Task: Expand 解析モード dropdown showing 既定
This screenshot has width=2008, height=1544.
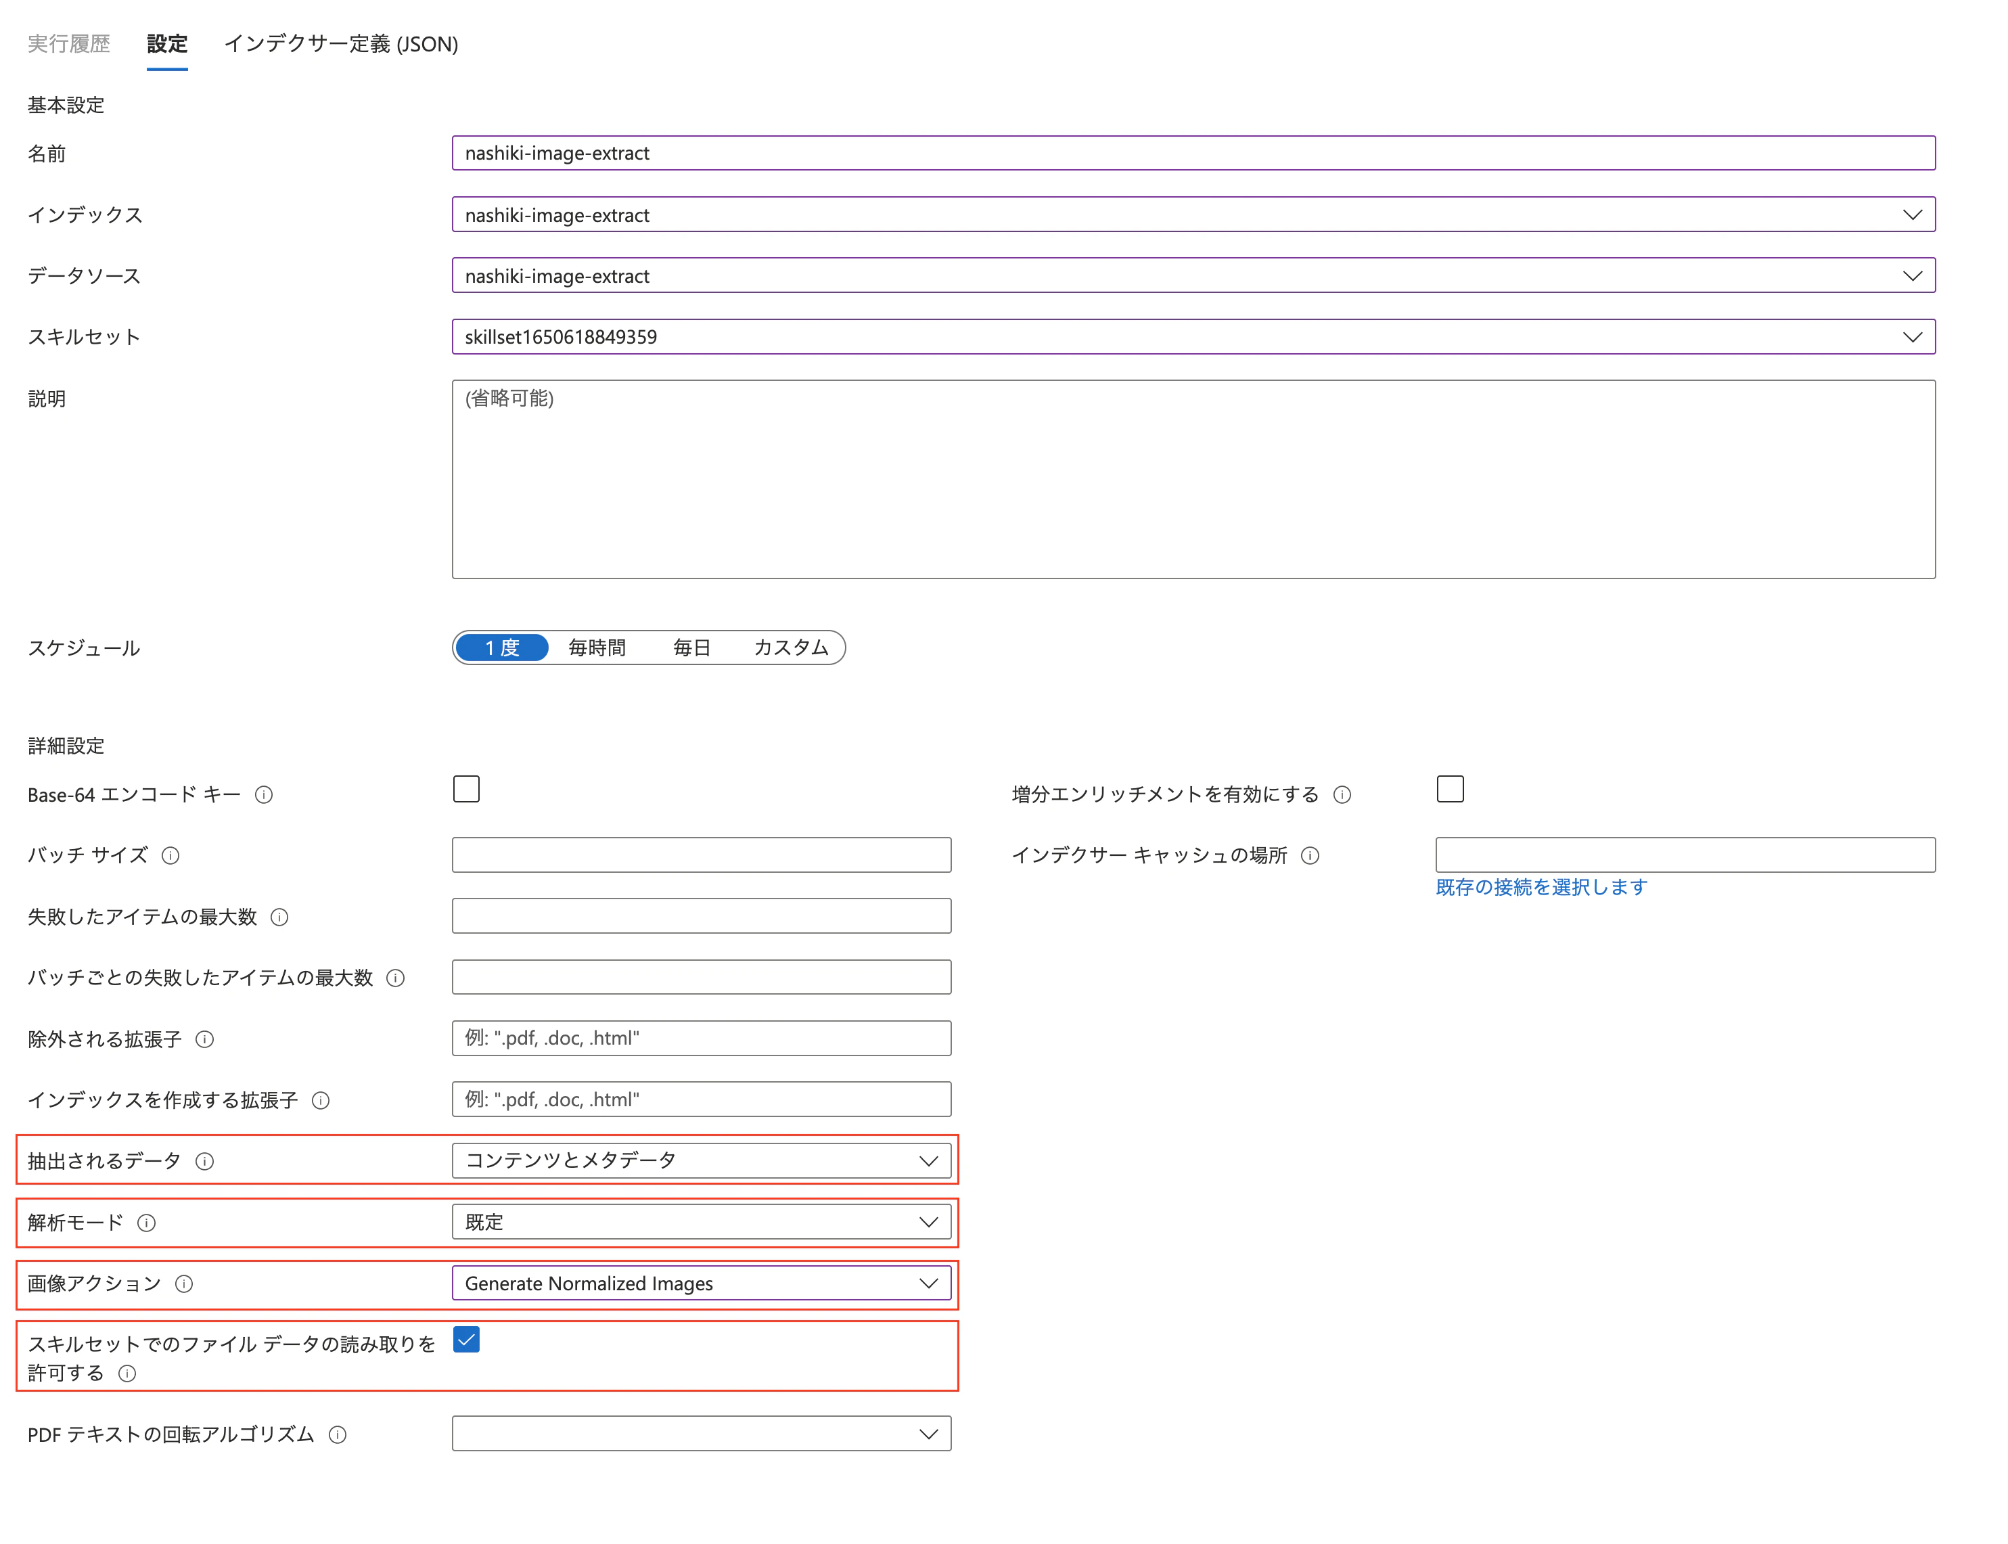Action: [701, 1223]
